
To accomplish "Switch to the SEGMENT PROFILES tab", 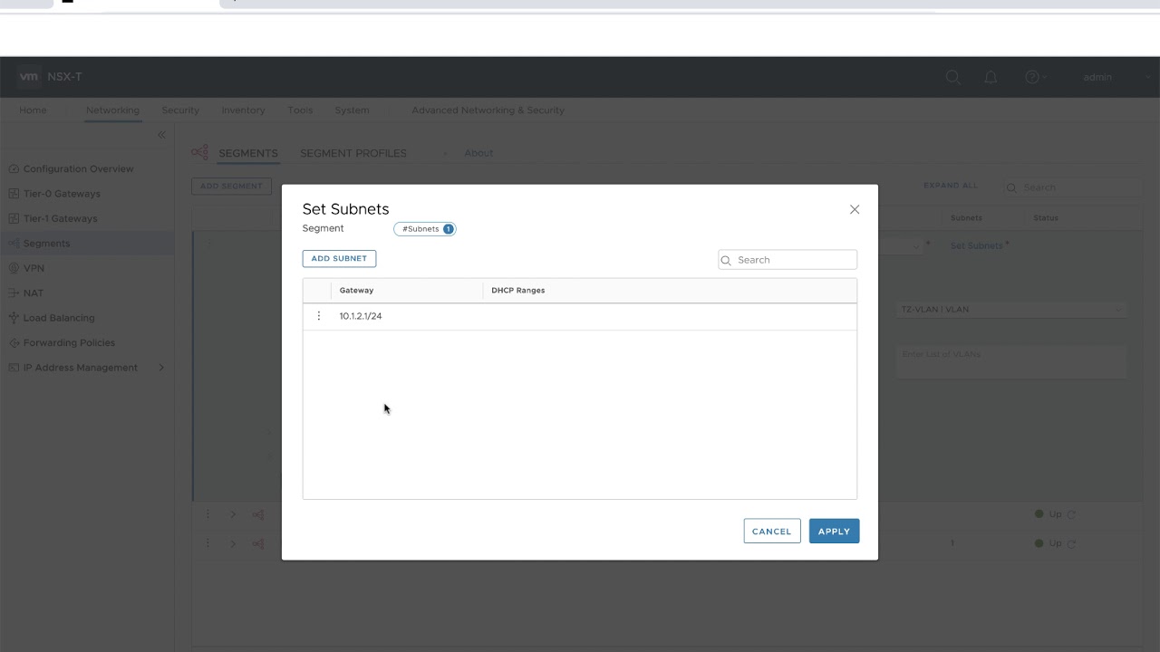I will [x=353, y=153].
